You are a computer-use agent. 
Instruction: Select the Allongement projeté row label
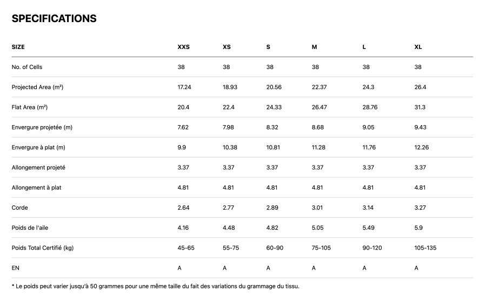coord(38,168)
